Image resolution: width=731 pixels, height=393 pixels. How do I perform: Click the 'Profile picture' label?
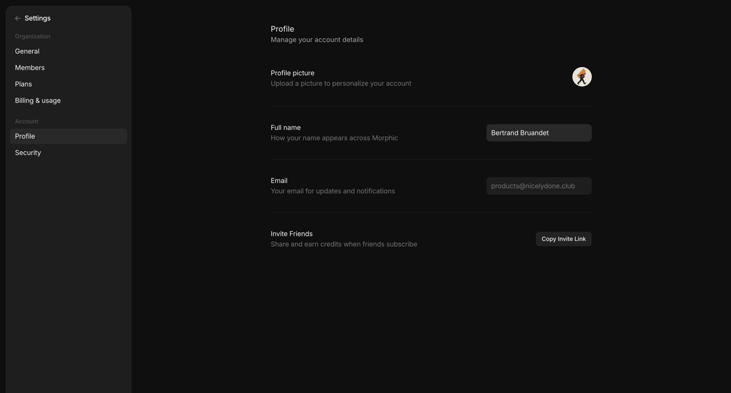(292, 73)
